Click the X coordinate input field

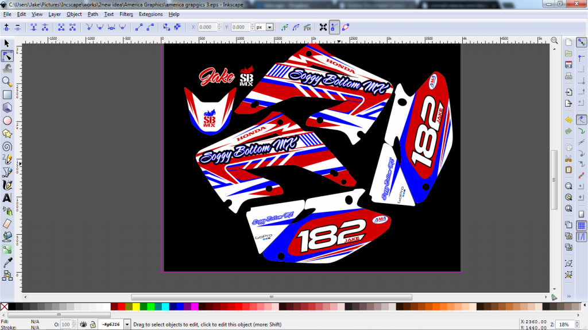207,27
